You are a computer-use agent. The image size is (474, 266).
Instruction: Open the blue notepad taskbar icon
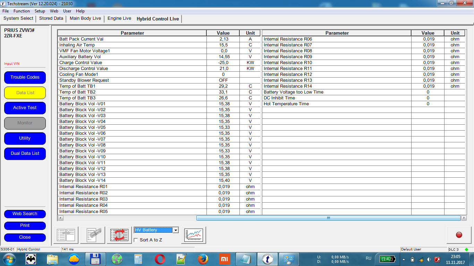coord(246,259)
